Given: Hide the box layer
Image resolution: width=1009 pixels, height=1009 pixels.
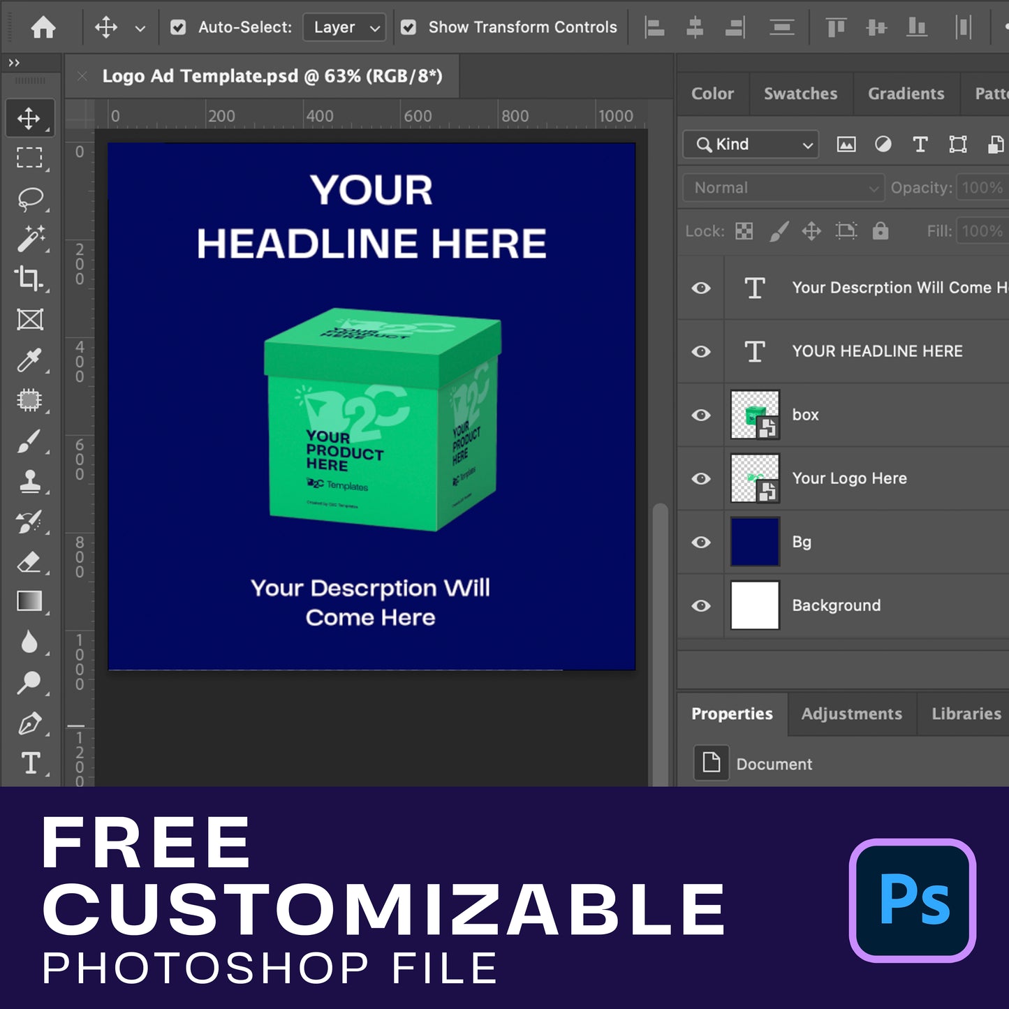Looking at the screenshot, I should 701,415.
